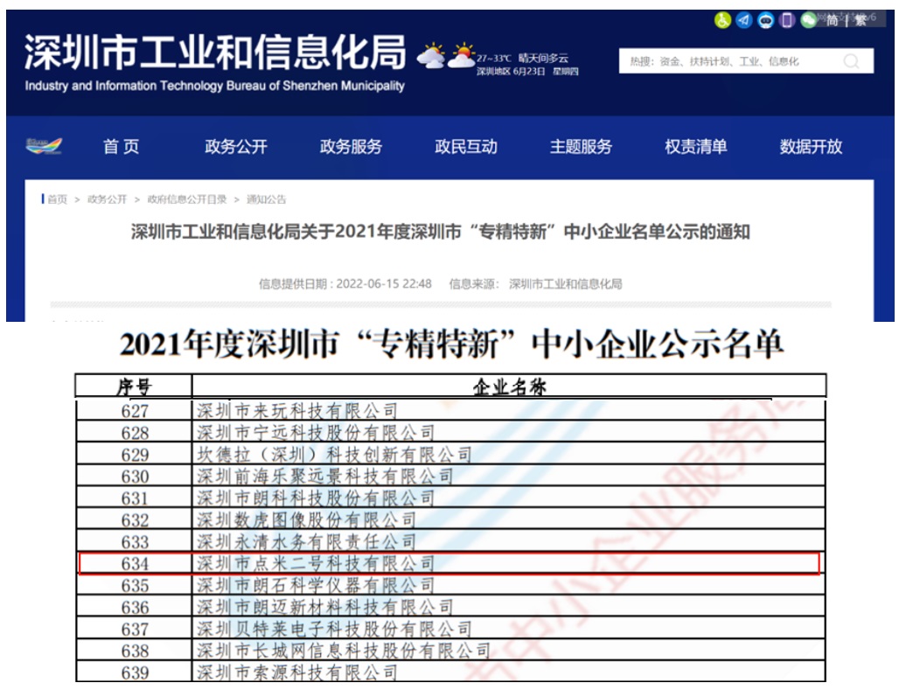Click the 序号 column header
The image size is (899, 690).
(x=134, y=387)
